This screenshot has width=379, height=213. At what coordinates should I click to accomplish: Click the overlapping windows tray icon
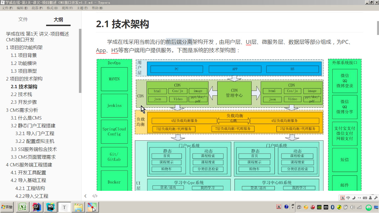(299, 207)
